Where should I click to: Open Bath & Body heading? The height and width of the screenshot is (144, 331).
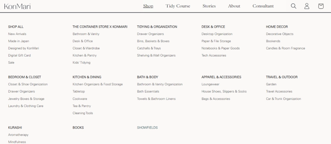pyautogui.click(x=147, y=77)
